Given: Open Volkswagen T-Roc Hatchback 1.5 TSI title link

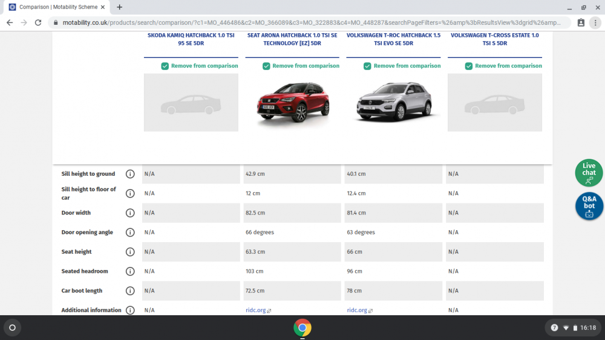Looking at the screenshot, I should pos(393,39).
